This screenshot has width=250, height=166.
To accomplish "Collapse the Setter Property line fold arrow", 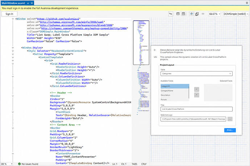I will (13, 54).
